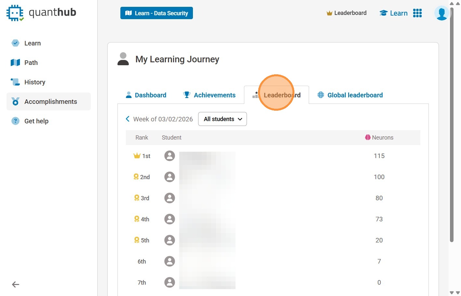The height and width of the screenshot is (296, 461).
Task: Open Path in the sidebar
Action: 31,63
